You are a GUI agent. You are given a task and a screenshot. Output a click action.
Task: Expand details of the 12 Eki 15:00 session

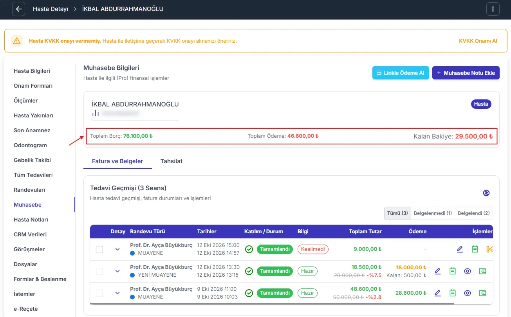pos(117,249)
